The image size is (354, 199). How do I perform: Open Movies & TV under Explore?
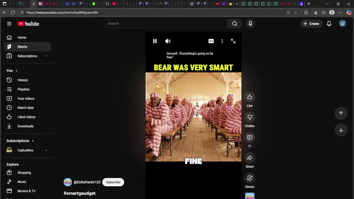(27, 191)
